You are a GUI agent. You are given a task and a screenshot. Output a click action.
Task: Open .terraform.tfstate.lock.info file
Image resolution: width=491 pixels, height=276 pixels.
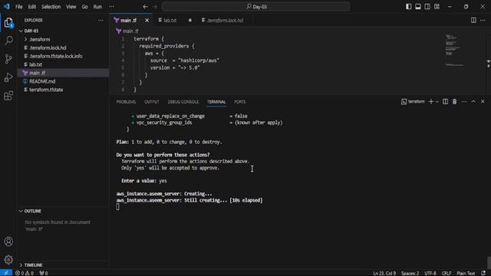pos(63,56)
